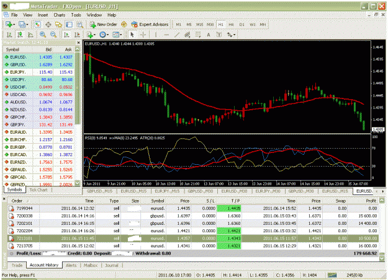Close the Market Watch panel
Image resolution: width=388 pixels, height=280 pixels.
[x=78, y=43]
